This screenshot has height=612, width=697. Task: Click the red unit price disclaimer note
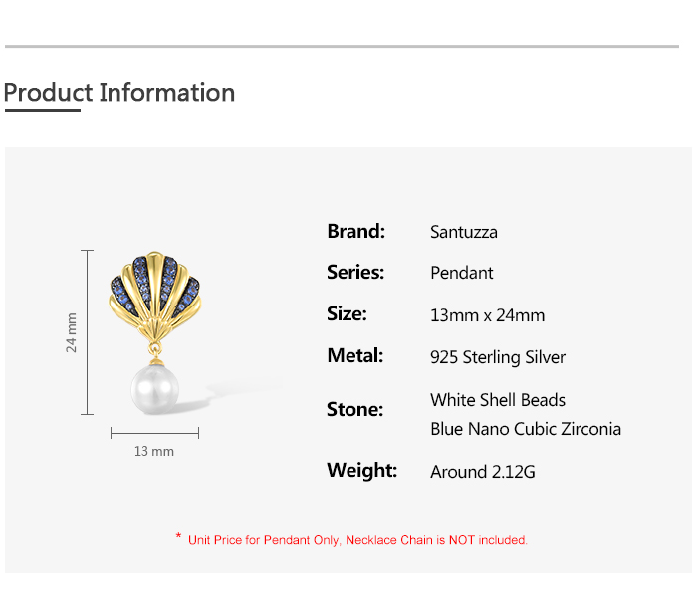356,540
